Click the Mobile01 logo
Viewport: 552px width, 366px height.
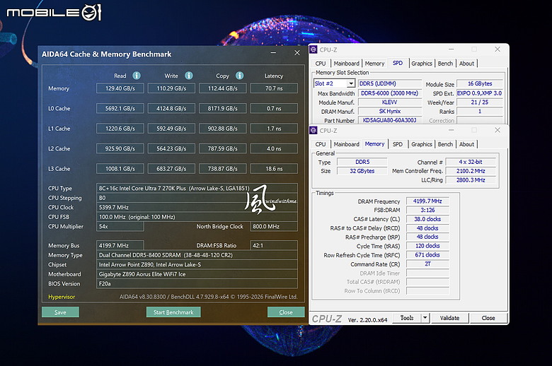tap(54, 13)
